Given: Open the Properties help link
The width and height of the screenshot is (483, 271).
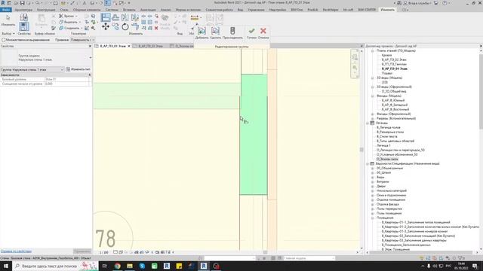Looking at the screenshot, I should point(16,251).
